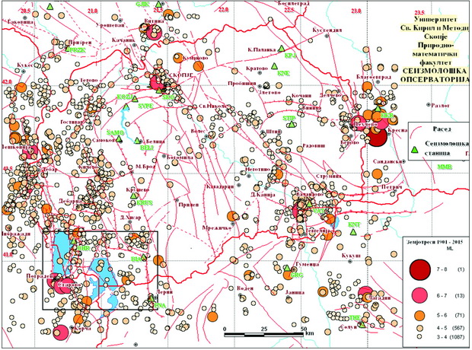Click the green triangle in the legend
Viewport: 472px width, 350px height.
(x=415, y=149)
